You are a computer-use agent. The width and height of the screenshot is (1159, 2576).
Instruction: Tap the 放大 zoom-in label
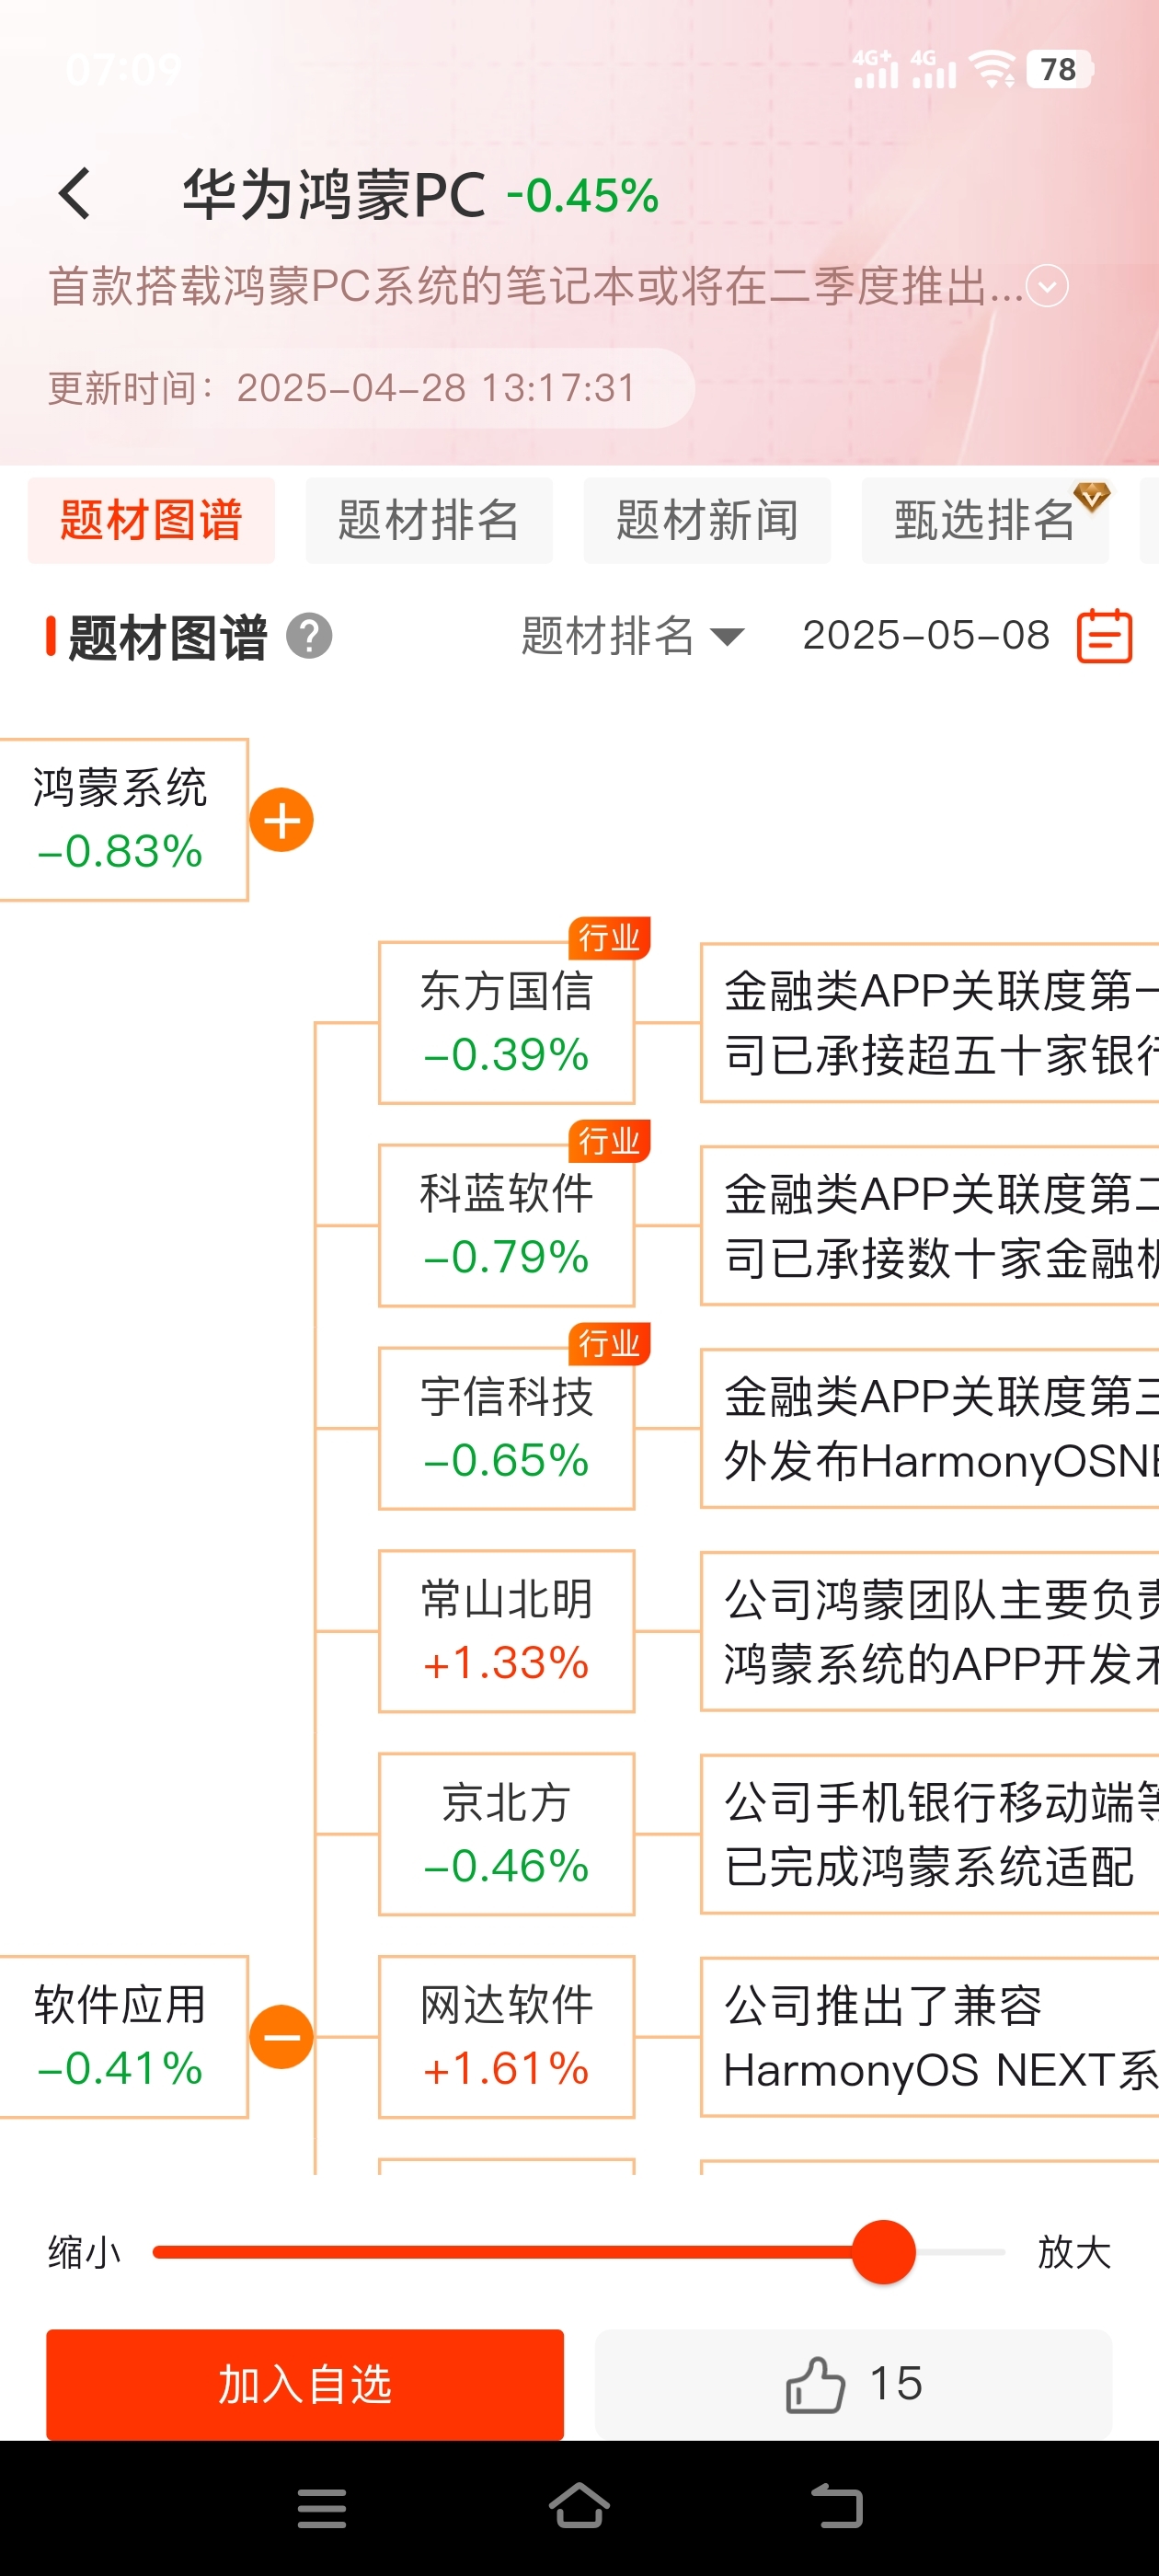(1074, 2252)
